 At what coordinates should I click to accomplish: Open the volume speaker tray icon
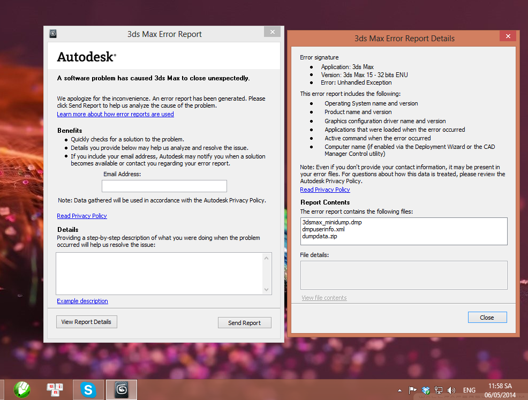(451, 390)
